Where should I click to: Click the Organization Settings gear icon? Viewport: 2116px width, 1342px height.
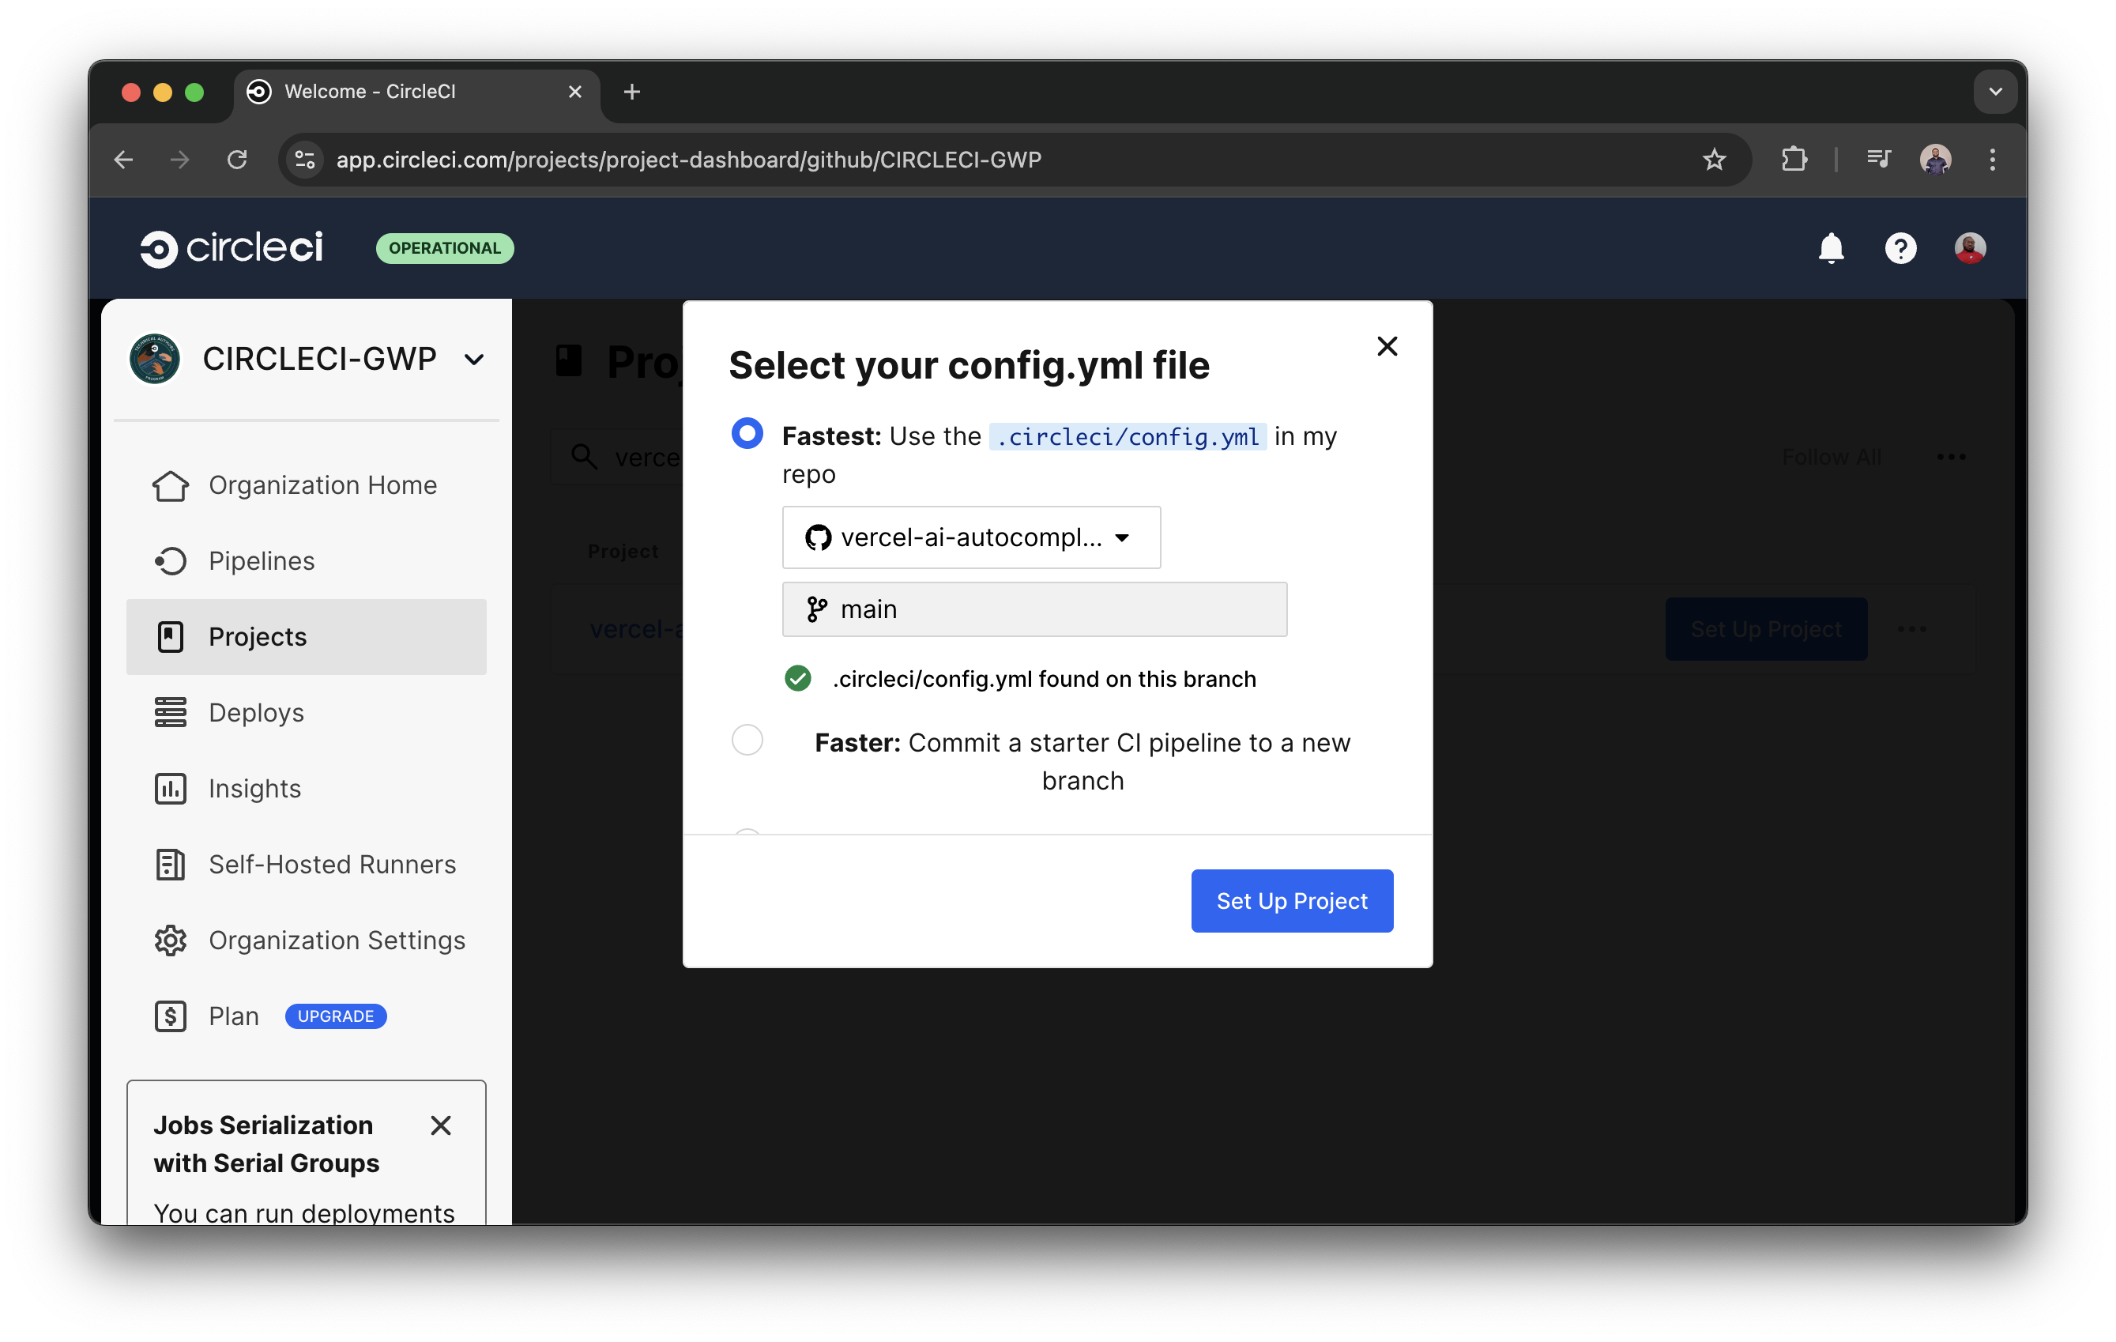tap(171, 941)
